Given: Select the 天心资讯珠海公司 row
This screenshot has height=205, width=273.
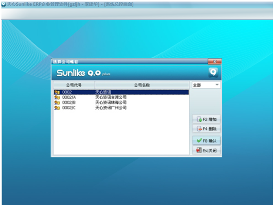Looking at the screenshot, I should 121,102.
